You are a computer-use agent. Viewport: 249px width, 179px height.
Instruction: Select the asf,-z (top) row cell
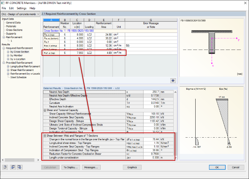[51, 53]
